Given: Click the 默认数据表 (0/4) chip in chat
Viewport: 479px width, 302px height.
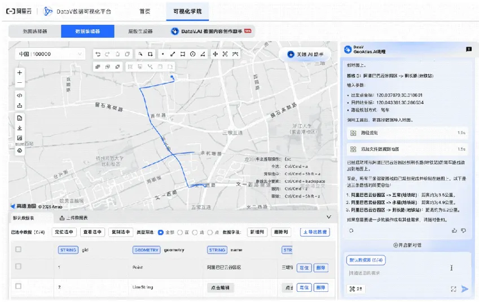Looking at the screenshot, I should tap(366, 260).
